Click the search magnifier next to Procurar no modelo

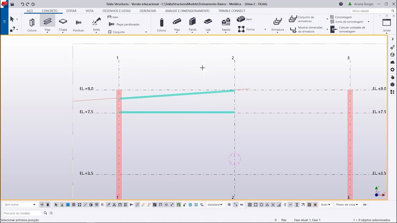coord(45,213)
